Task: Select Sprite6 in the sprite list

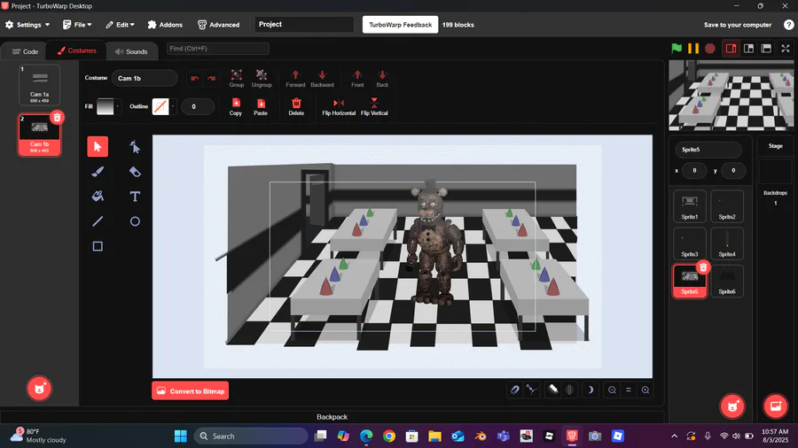Action: tap(727, 281)
